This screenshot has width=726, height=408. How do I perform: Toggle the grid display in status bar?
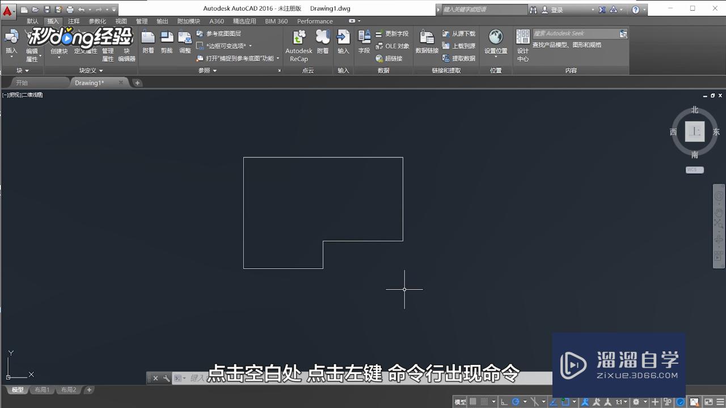click(474, 401)
